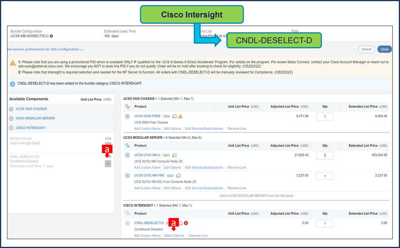The height and width of the screenshot is (248, 400).
Task: Add DC-MGT-SAAS with its plus button
Action: [108, 144]
